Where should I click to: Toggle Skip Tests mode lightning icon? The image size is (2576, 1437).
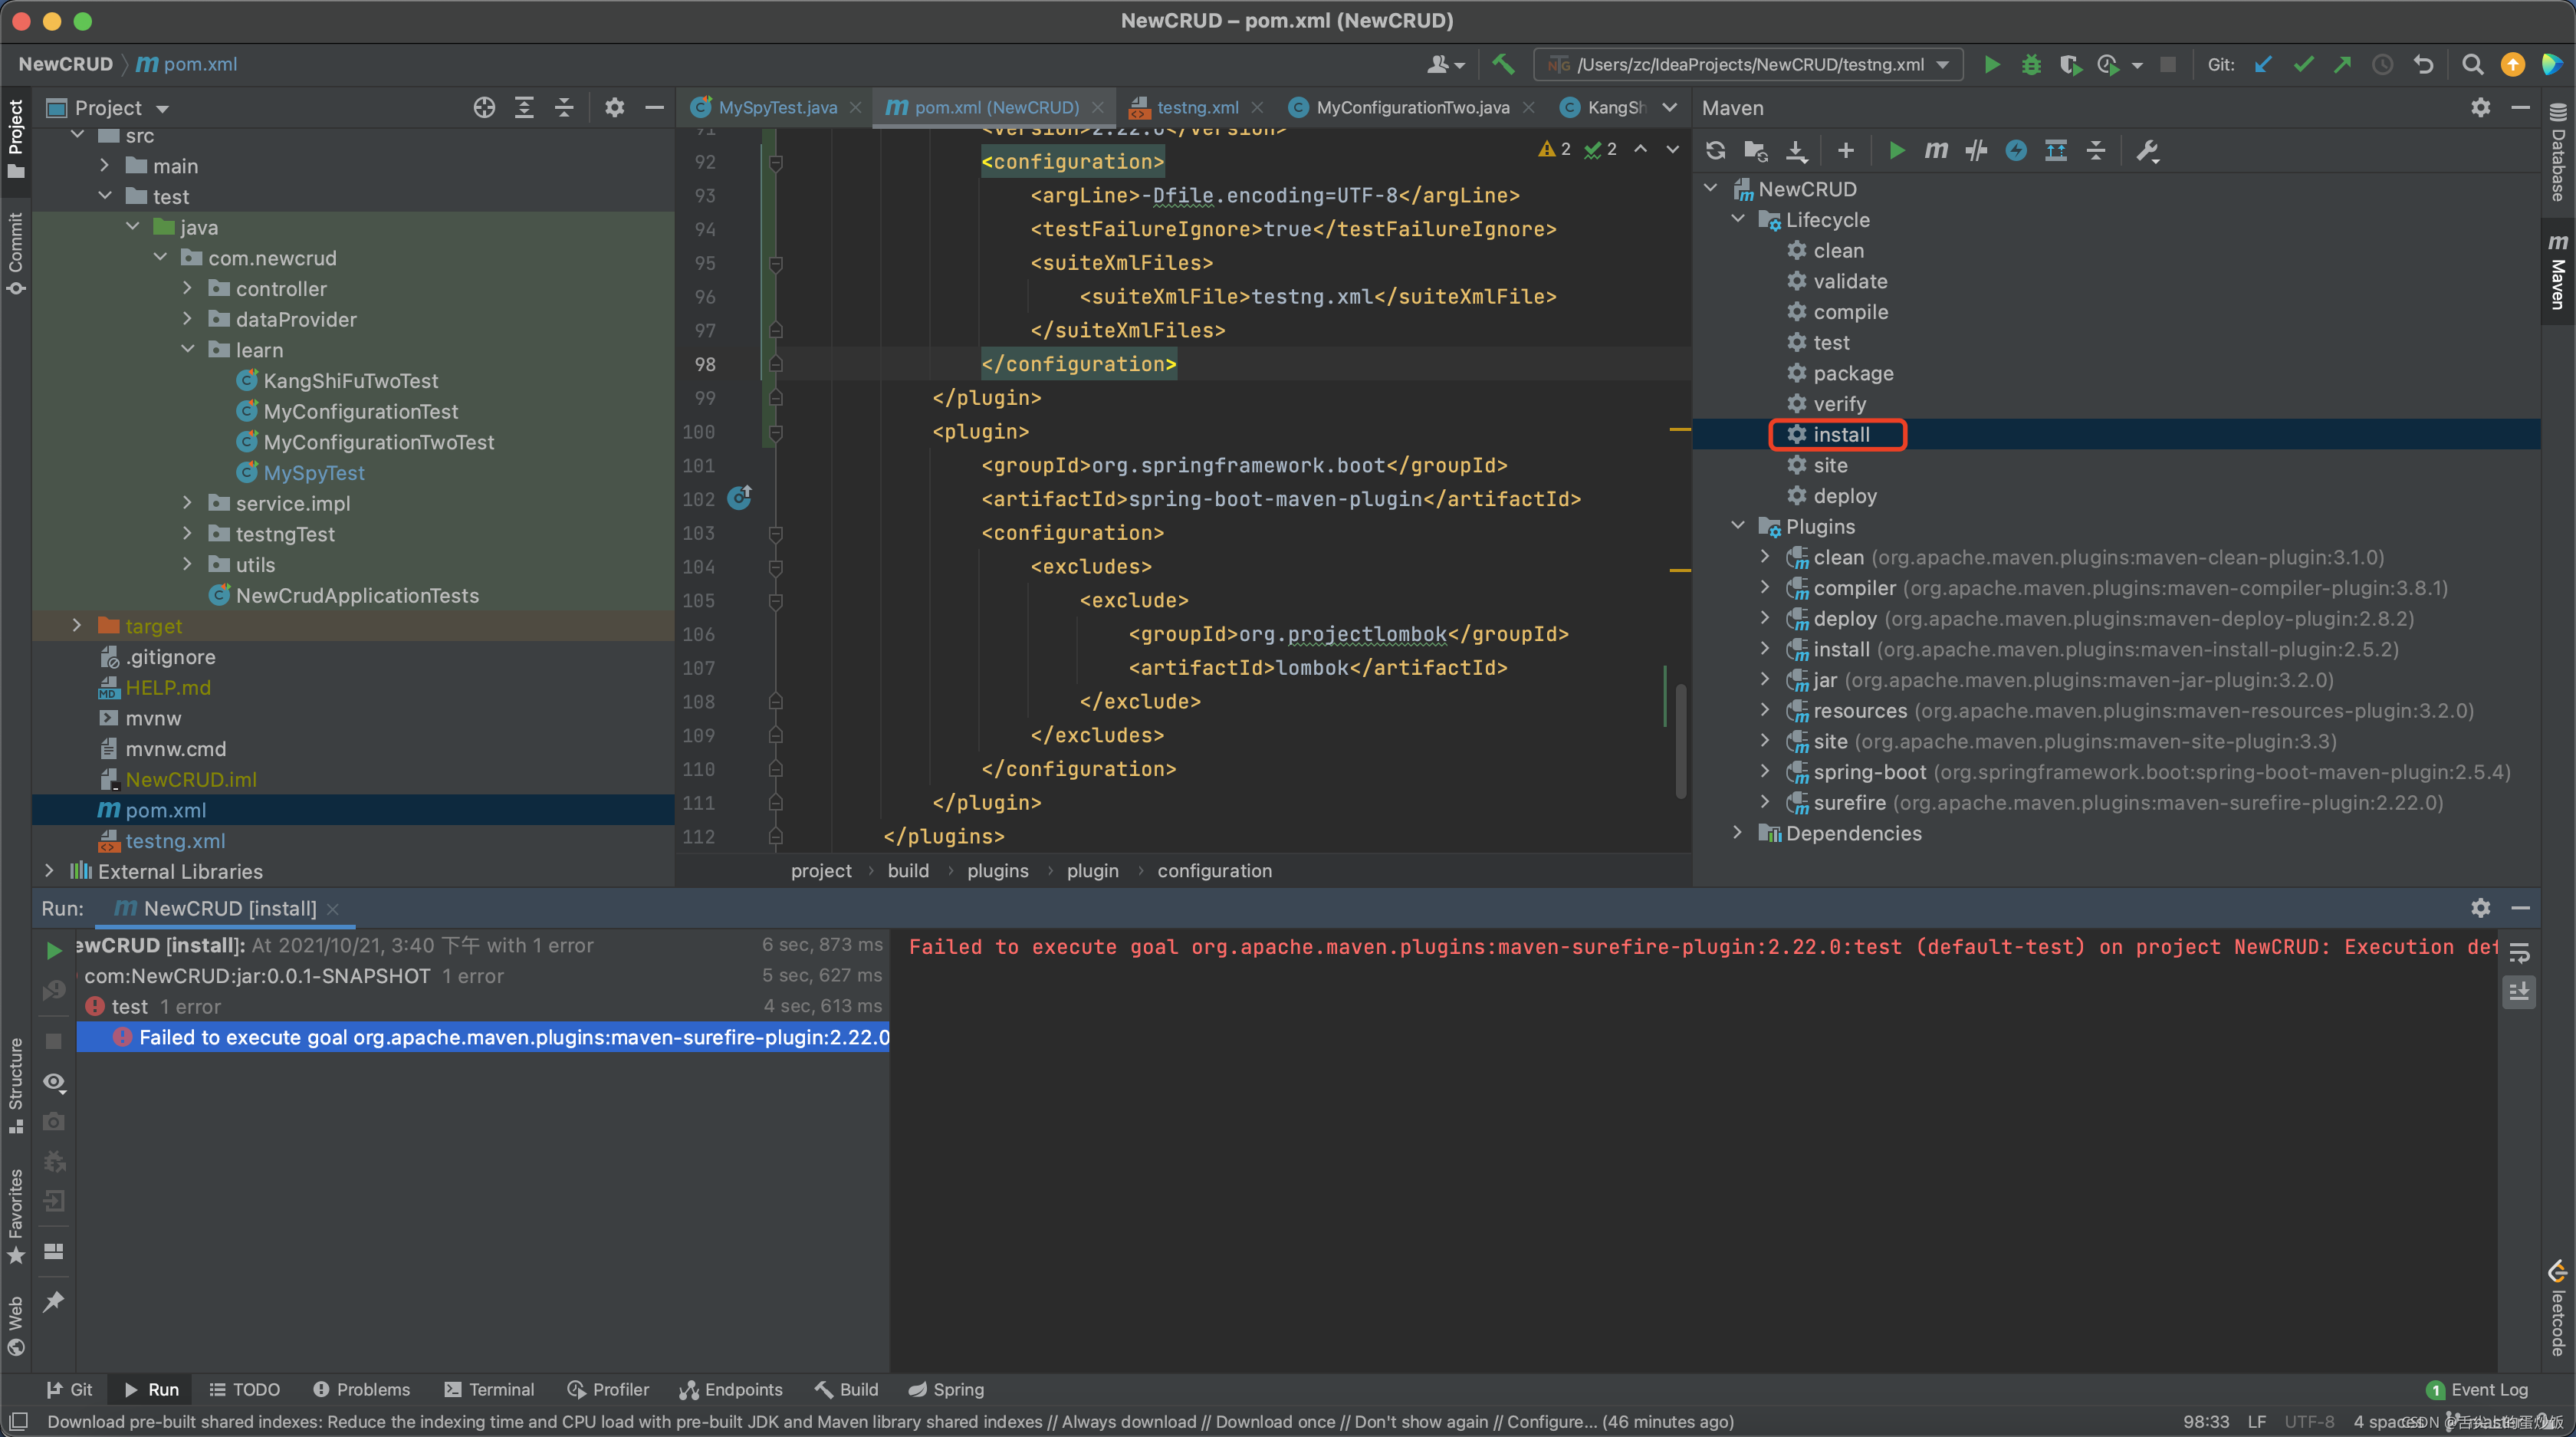pos(2016,150)
